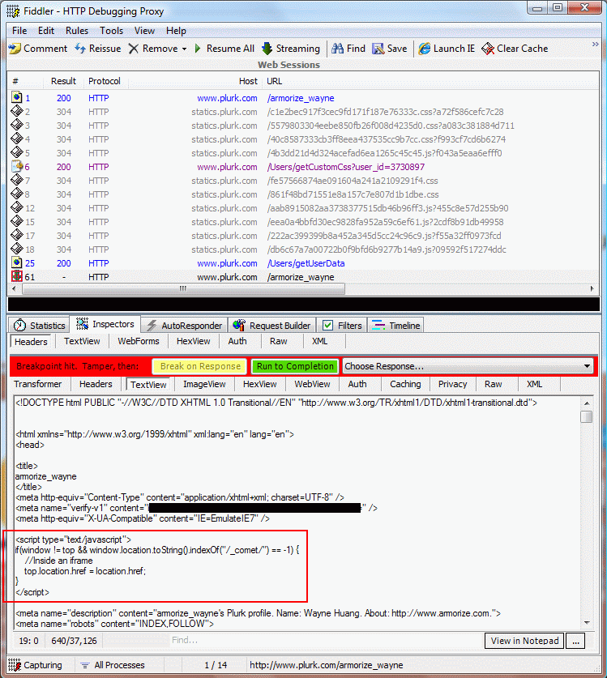The width and height of the screenshot is (607, 678).
Task: Click the View in Notepad button
Action: pos(524,641)
